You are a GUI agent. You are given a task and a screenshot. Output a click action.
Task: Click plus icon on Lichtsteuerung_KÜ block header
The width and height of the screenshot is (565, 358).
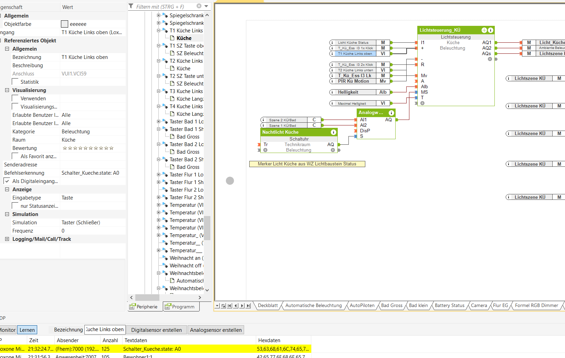point(484,30)
